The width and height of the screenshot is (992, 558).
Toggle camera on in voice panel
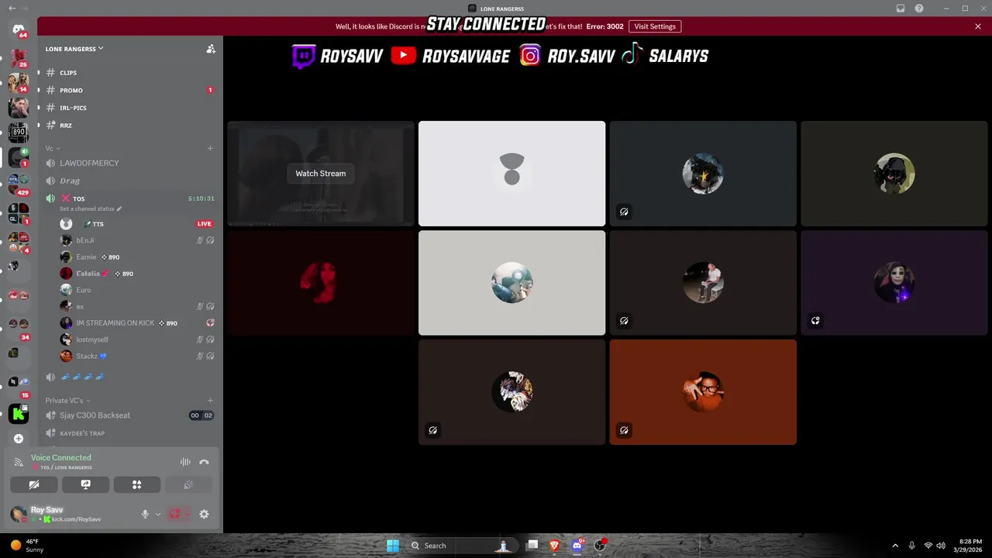point(34,484)
